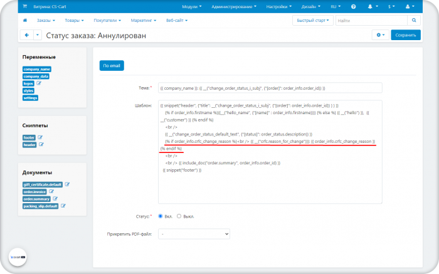Go to the home dashboard icon
The width and height of the screenshot is (439, 274).
[25, 20]
